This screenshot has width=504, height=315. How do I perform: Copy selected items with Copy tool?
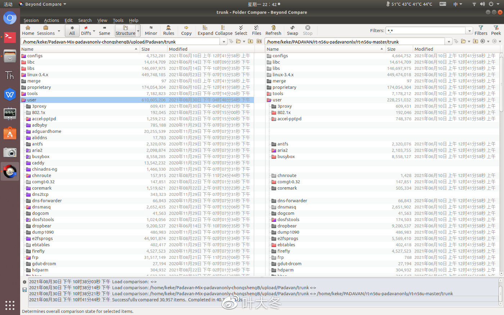pos(186,30)
